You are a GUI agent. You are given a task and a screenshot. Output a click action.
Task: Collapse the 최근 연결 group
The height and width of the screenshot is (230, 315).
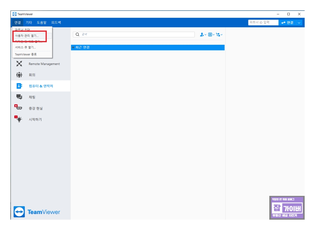coord(73,47)
